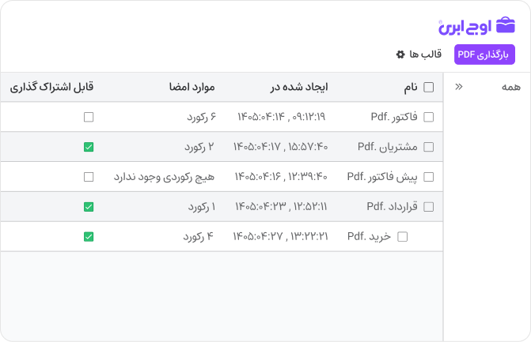531x342 pixels.
Task: Disable sharing for خرید .Pdf
Action: click(x=89, y=237)
